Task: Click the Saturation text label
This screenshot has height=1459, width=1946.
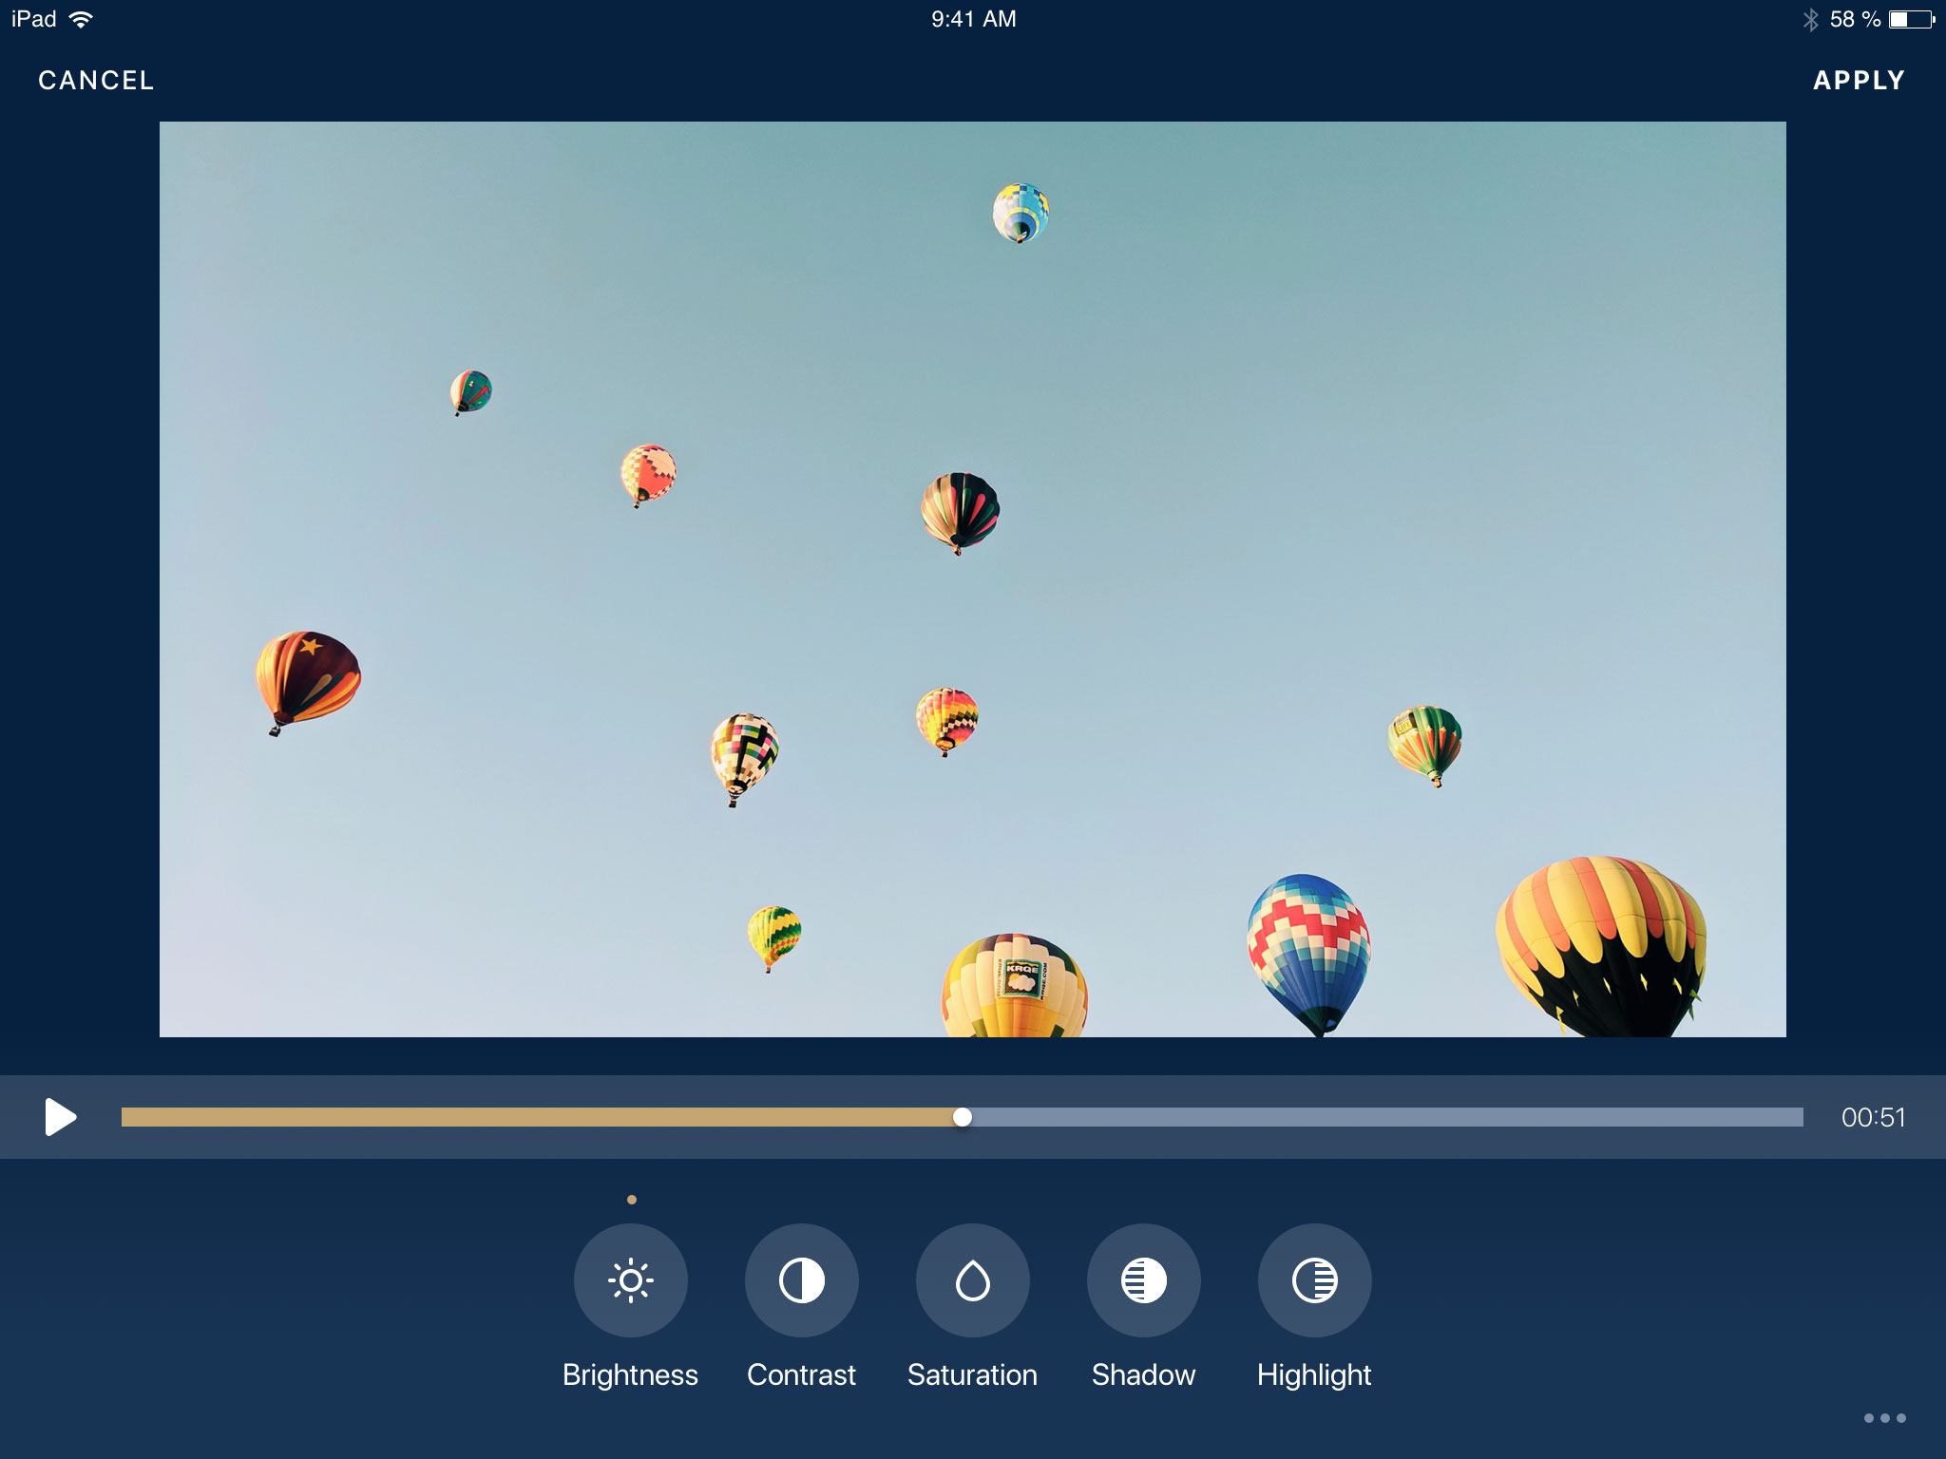Action: click(x=972, y=1374)
